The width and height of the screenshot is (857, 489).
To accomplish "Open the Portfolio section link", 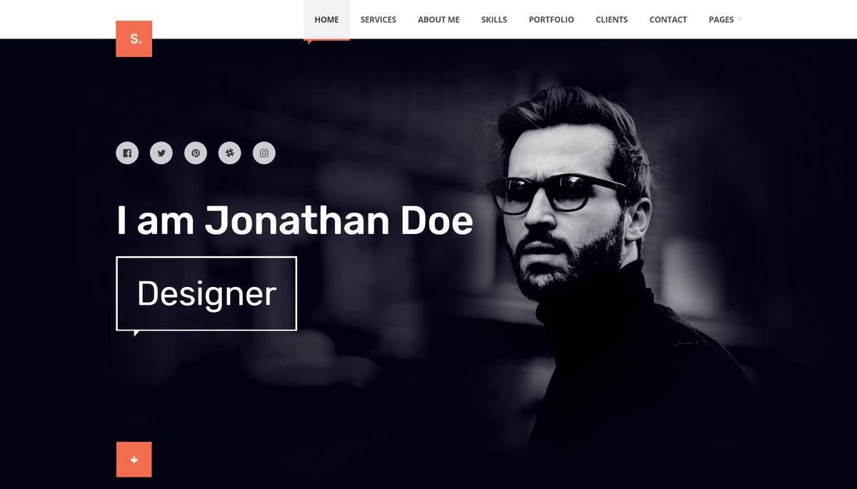I will point(551,19).
